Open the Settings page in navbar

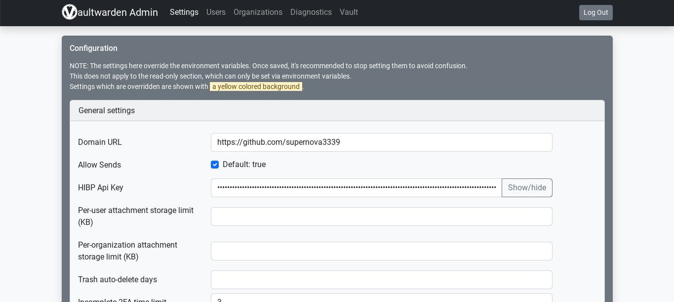184,12
